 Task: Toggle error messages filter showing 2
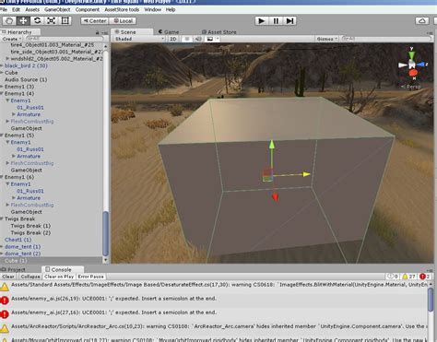[x=425, y=277]
